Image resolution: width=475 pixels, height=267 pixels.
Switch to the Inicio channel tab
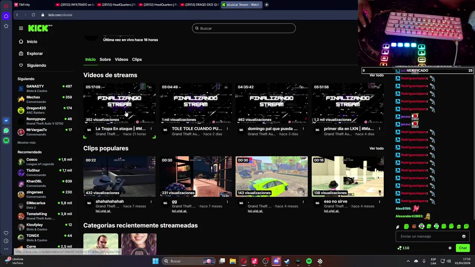point(90,59)
